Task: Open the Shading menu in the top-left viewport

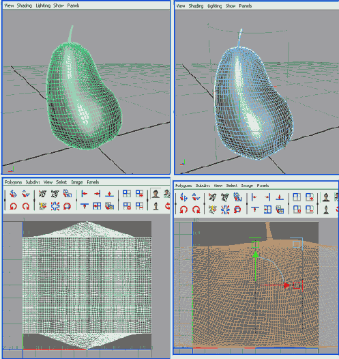Action: pyautogui.click(x=25, y=5)
